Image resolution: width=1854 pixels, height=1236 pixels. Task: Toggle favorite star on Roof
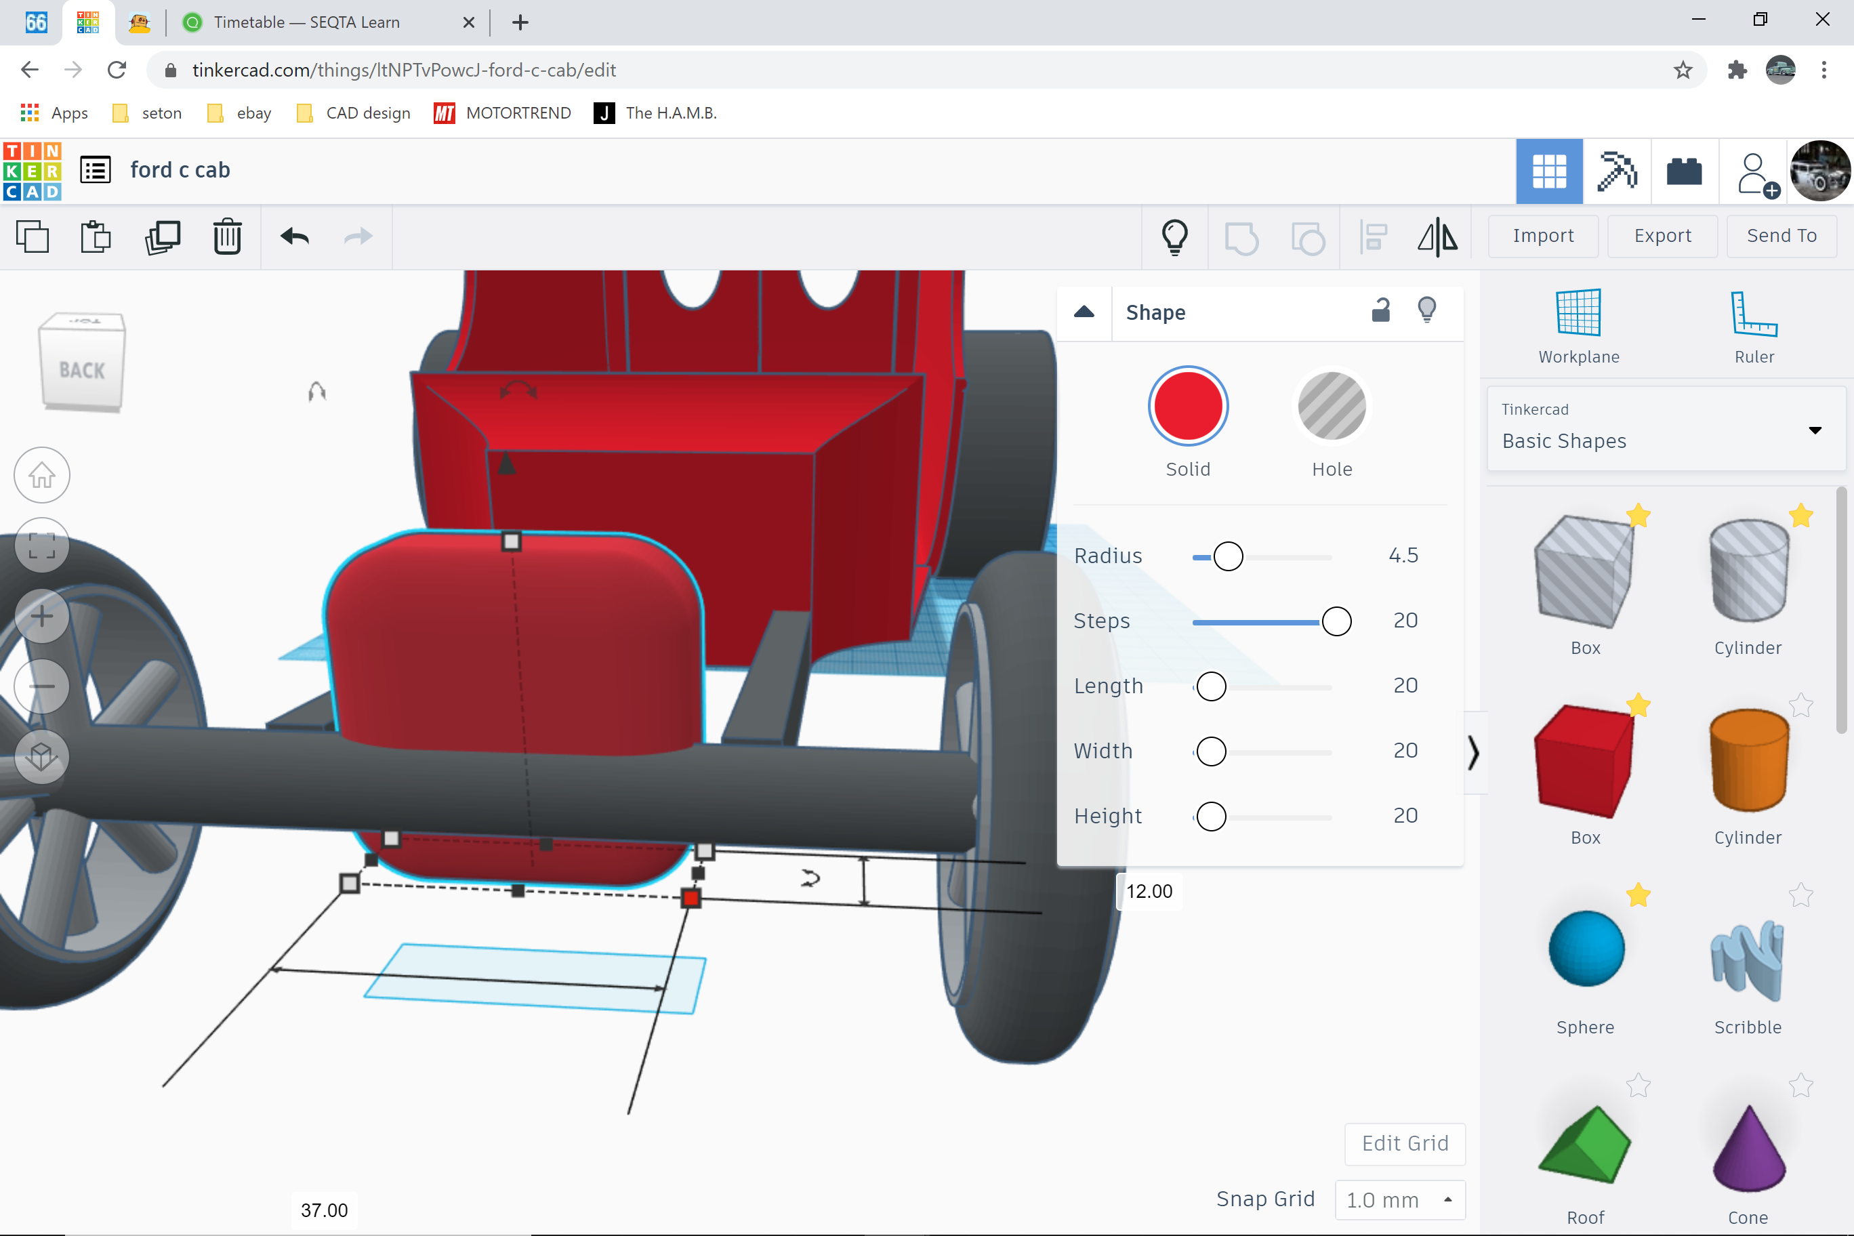[1638, 1086]
